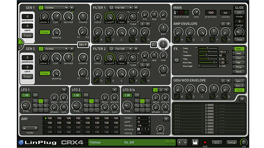Screen dimensions: 264x148
Task: Select Gen 1 envelope tab
Action: click(x=239, y=81)
